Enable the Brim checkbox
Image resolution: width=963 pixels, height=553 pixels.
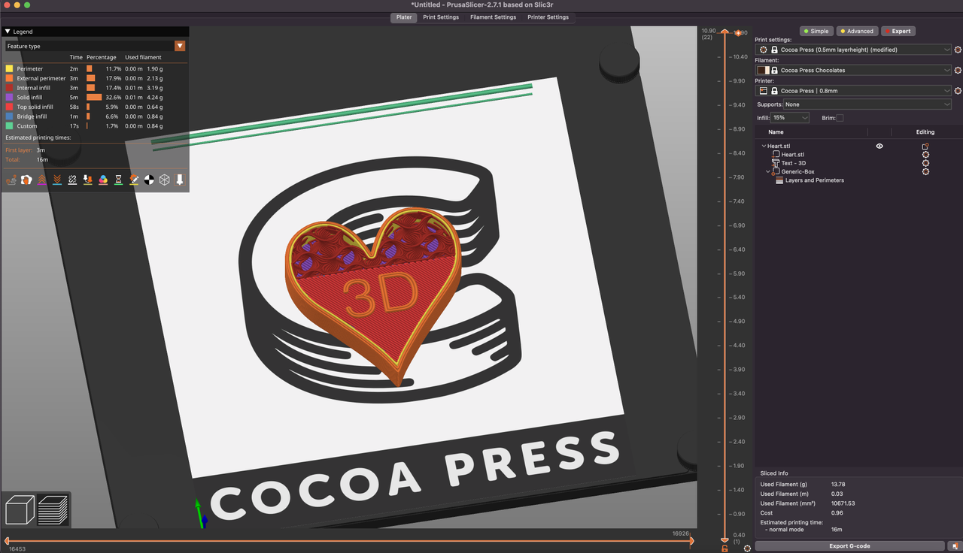840,118
